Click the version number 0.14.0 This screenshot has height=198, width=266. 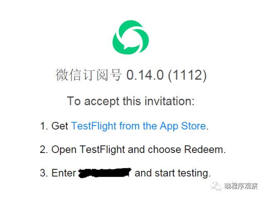pyautogui.click(x=145, y=75)
